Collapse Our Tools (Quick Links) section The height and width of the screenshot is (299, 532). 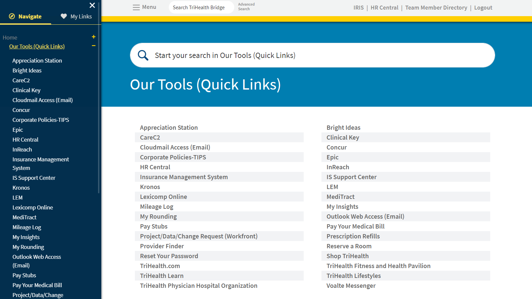coord(94,46)
